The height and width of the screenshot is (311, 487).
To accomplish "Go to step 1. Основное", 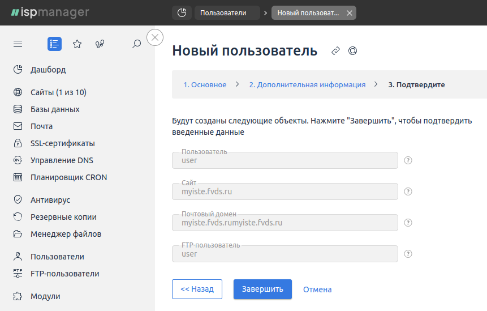I will pyautogui.click(x=205, y=84).
